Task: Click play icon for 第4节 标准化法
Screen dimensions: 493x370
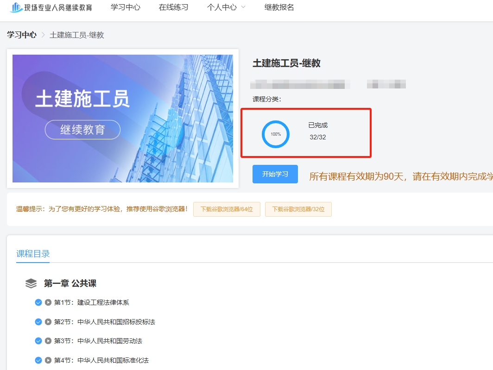Action: pyautogui.click(x=48, y=360)
